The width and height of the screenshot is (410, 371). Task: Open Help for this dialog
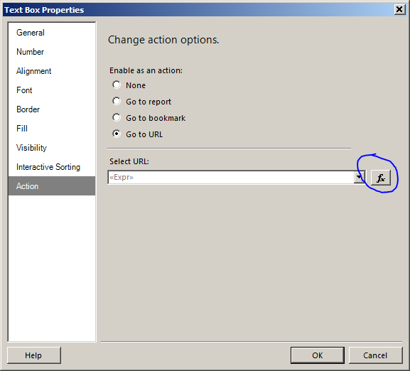tap(34, 355)
